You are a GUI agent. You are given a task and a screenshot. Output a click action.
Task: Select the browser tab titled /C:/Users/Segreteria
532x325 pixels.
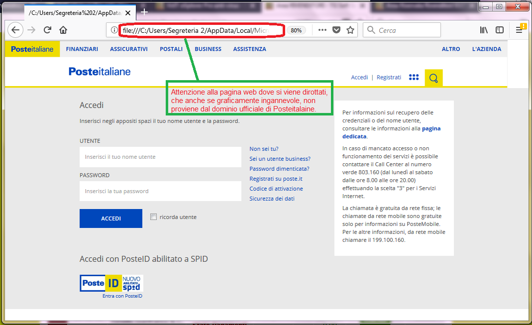[x=80, y=13]
